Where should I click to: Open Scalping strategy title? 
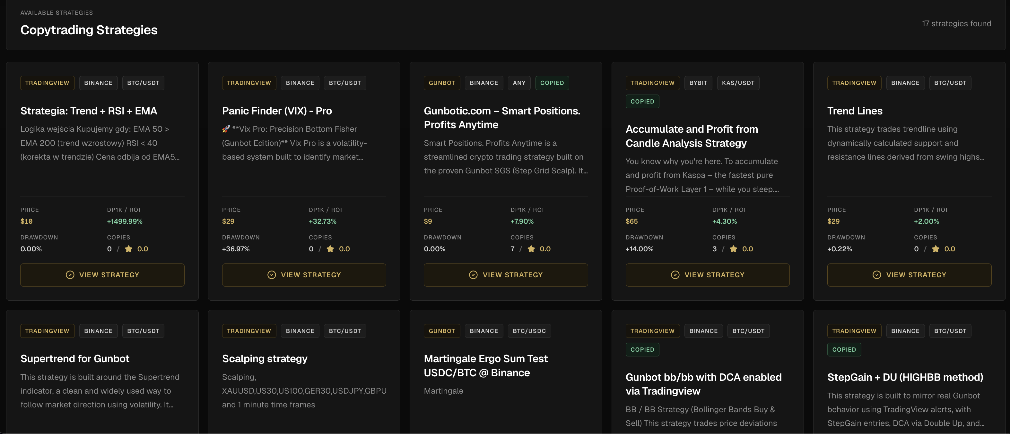coord(265,358)
